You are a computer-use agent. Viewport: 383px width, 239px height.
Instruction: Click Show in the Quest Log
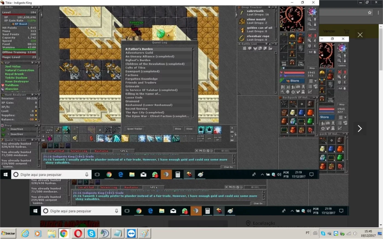coord(178,129)
